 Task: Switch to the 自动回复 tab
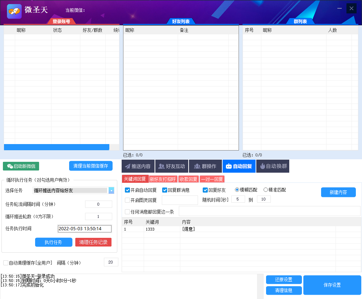click(x=239, y=166)
